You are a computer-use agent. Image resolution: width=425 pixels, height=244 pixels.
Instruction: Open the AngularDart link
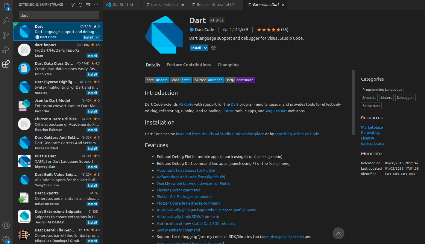(x=276, y=111)
